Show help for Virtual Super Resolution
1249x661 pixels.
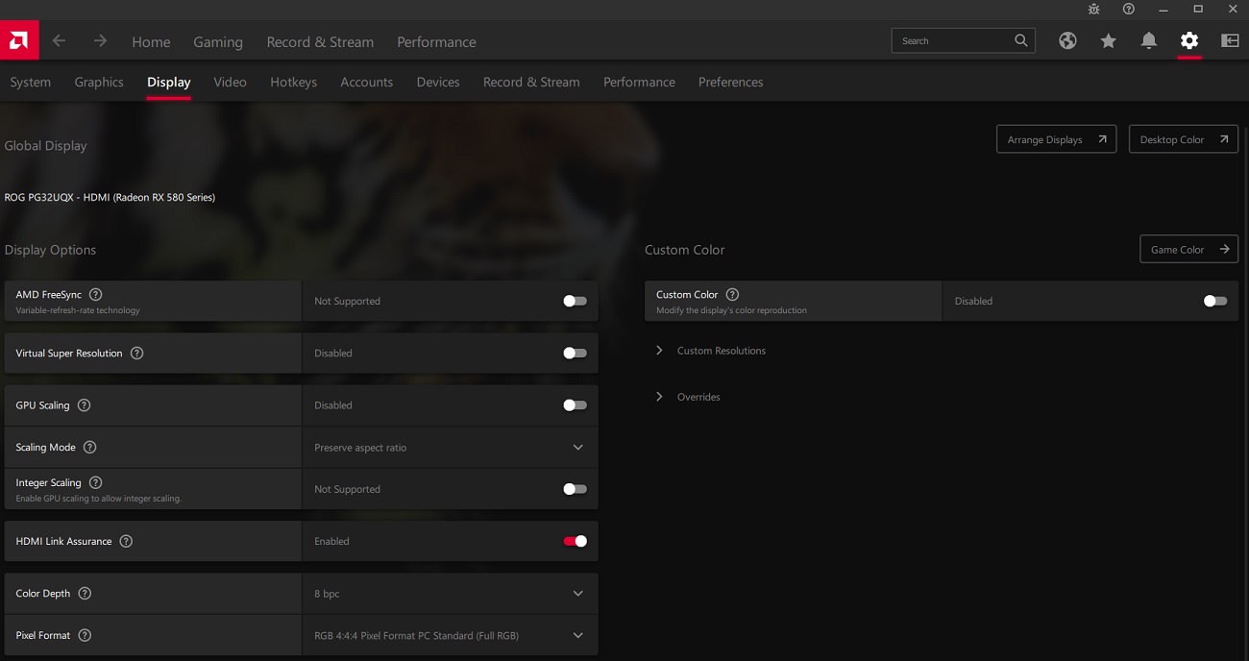[x=136, y=354]
